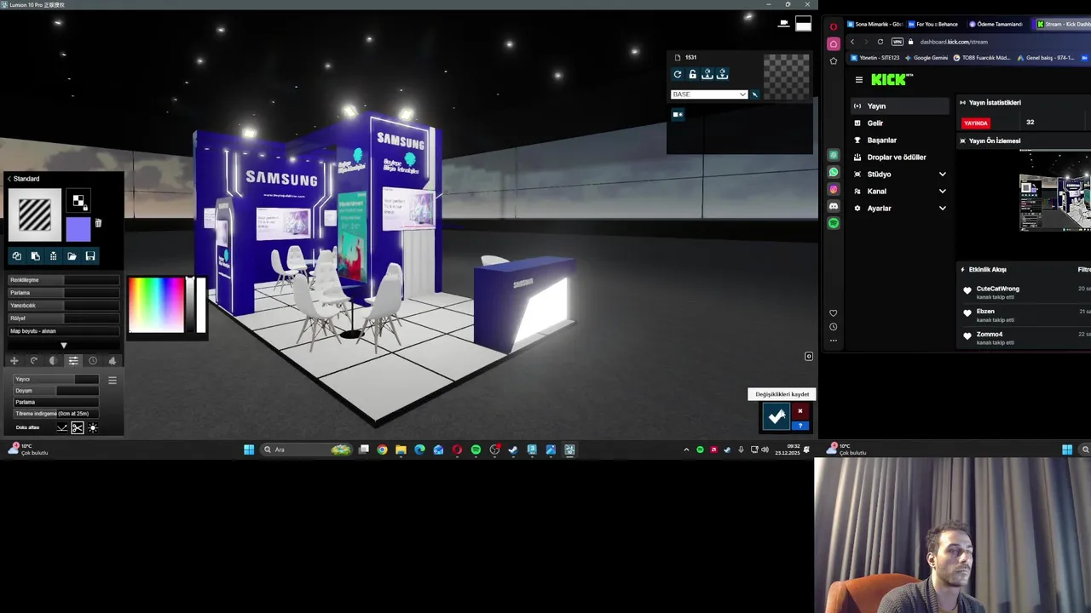Image resolution: width=1091 pixels, height=613 pixels.
Task: Click the first import-model download icon
Action: tap(707, 75)
